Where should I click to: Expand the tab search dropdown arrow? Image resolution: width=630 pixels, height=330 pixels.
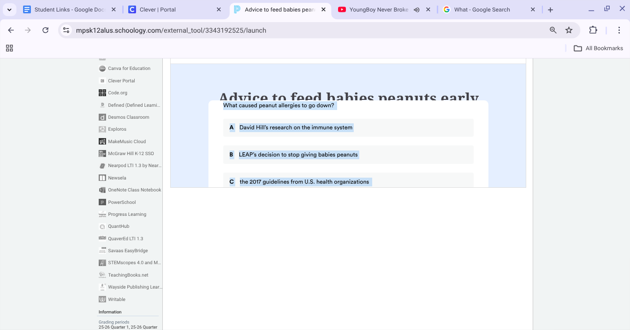click(9, 10)
